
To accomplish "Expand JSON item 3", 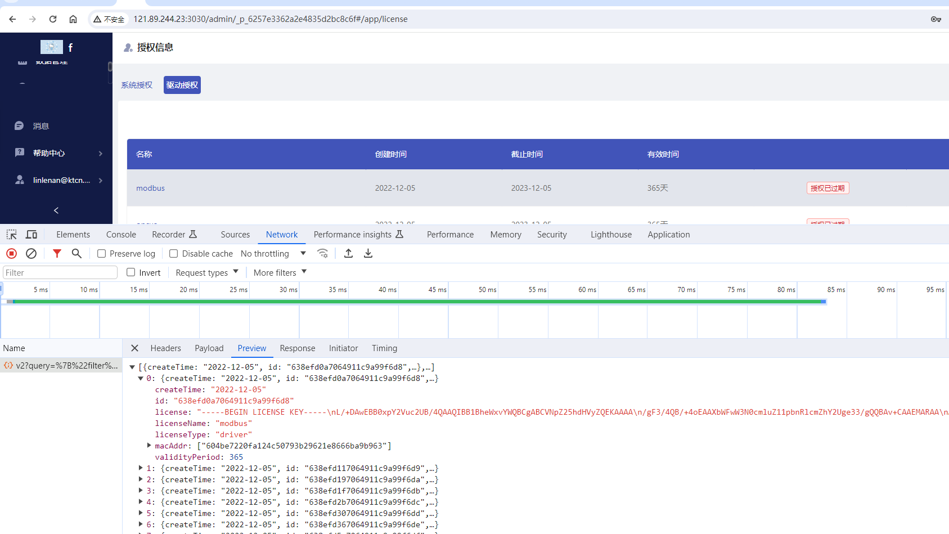I will tap(141, 491).
